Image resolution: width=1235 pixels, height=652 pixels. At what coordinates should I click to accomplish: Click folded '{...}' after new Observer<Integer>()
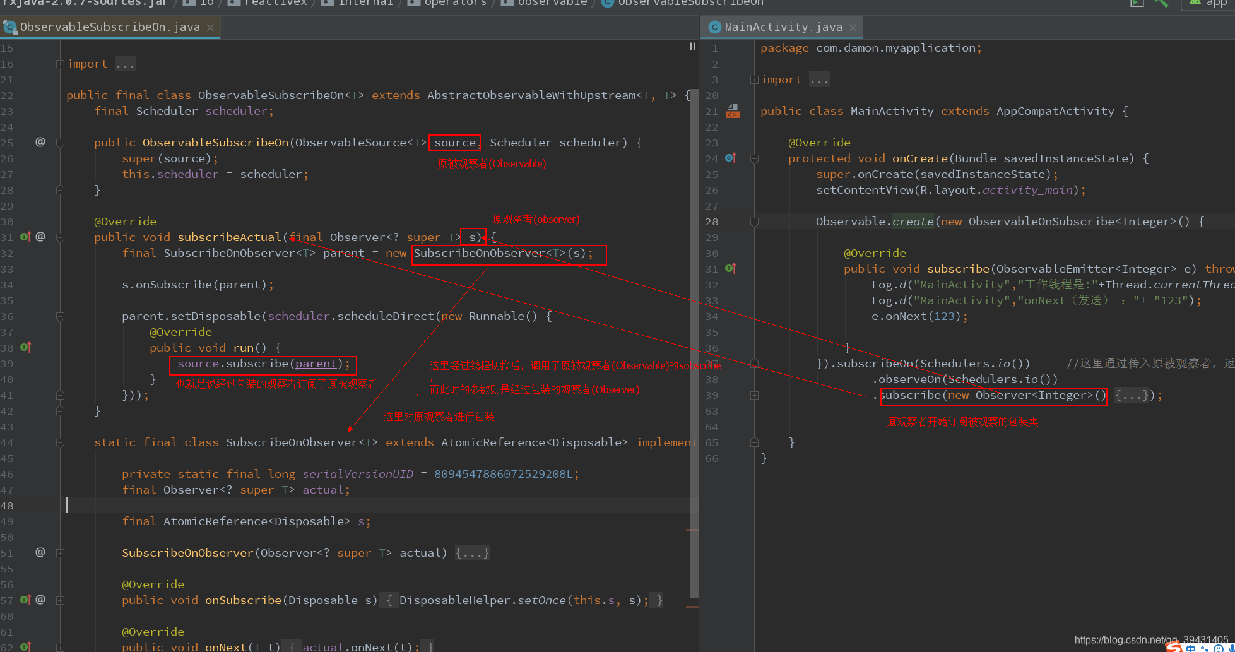(x=1132, y=395)
